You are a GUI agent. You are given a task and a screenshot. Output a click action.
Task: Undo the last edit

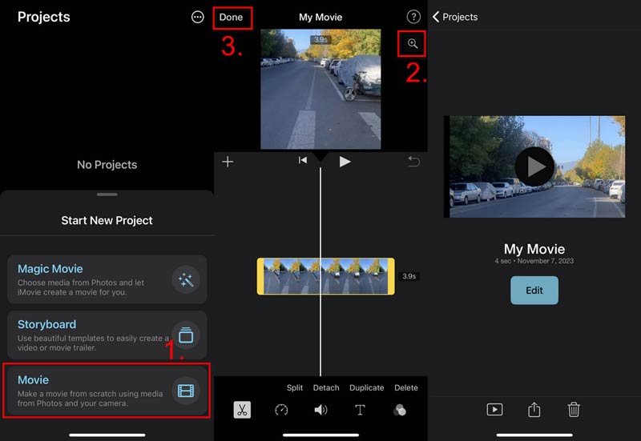[x=413, y=162]
